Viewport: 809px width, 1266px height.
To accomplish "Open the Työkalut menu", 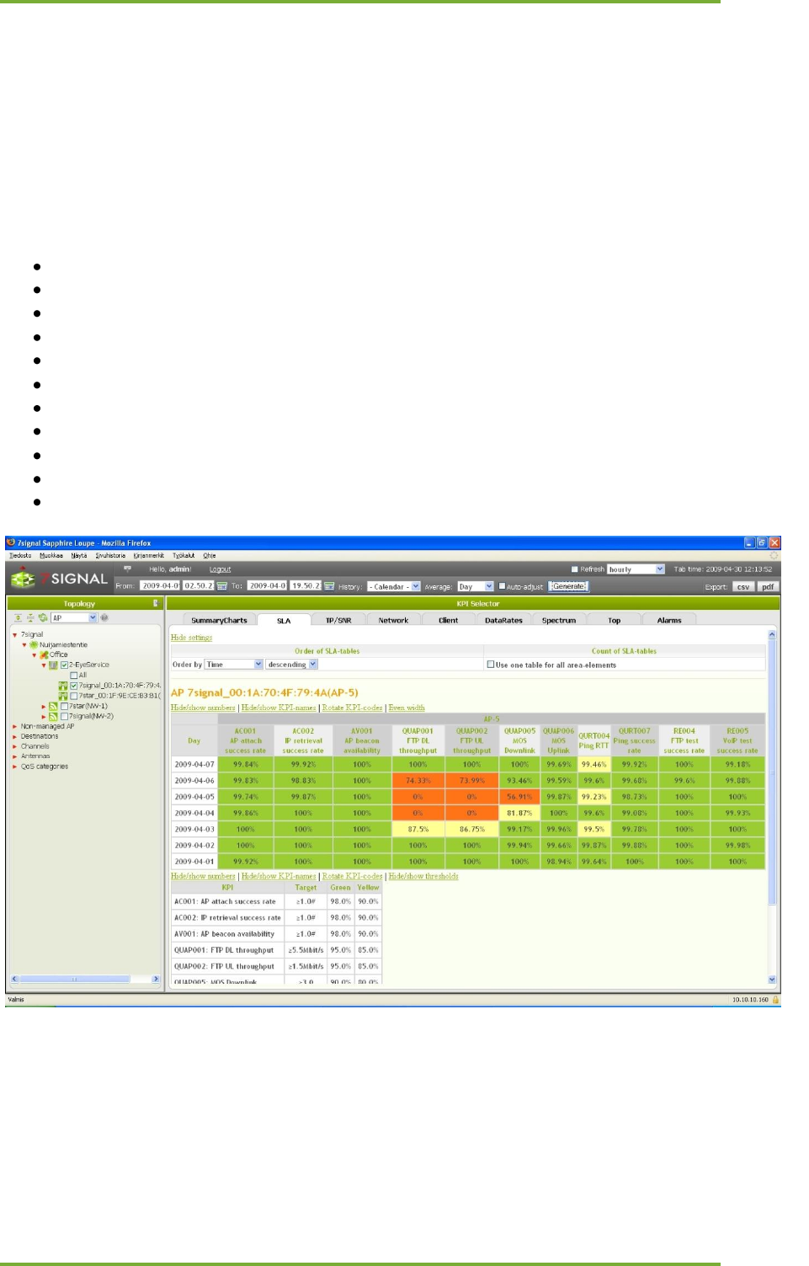I will pyautogui.click(x=184, y=555).
